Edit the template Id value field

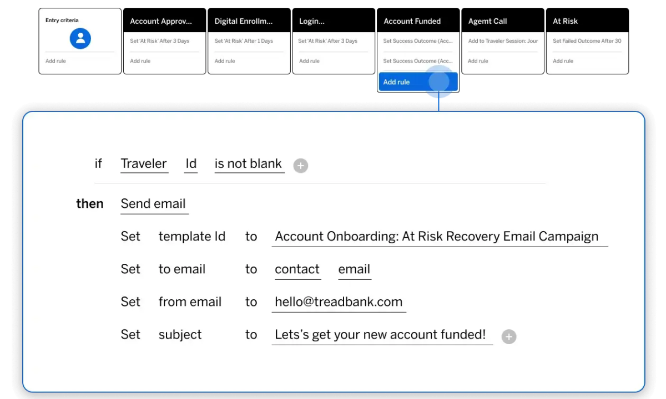(x=440, y=237)
